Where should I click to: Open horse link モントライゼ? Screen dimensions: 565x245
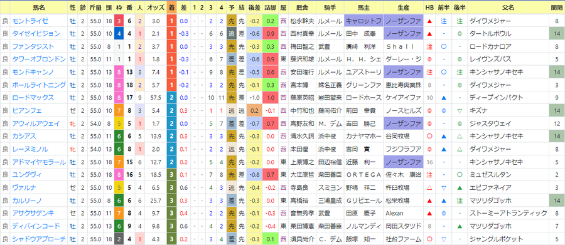point(30,21)
